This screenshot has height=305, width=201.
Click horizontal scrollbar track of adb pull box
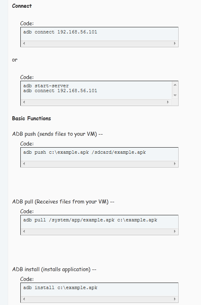(x=99, y=231)
